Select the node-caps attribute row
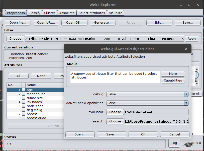The width and height of the screenshot is (204, 151). [35, 106]
